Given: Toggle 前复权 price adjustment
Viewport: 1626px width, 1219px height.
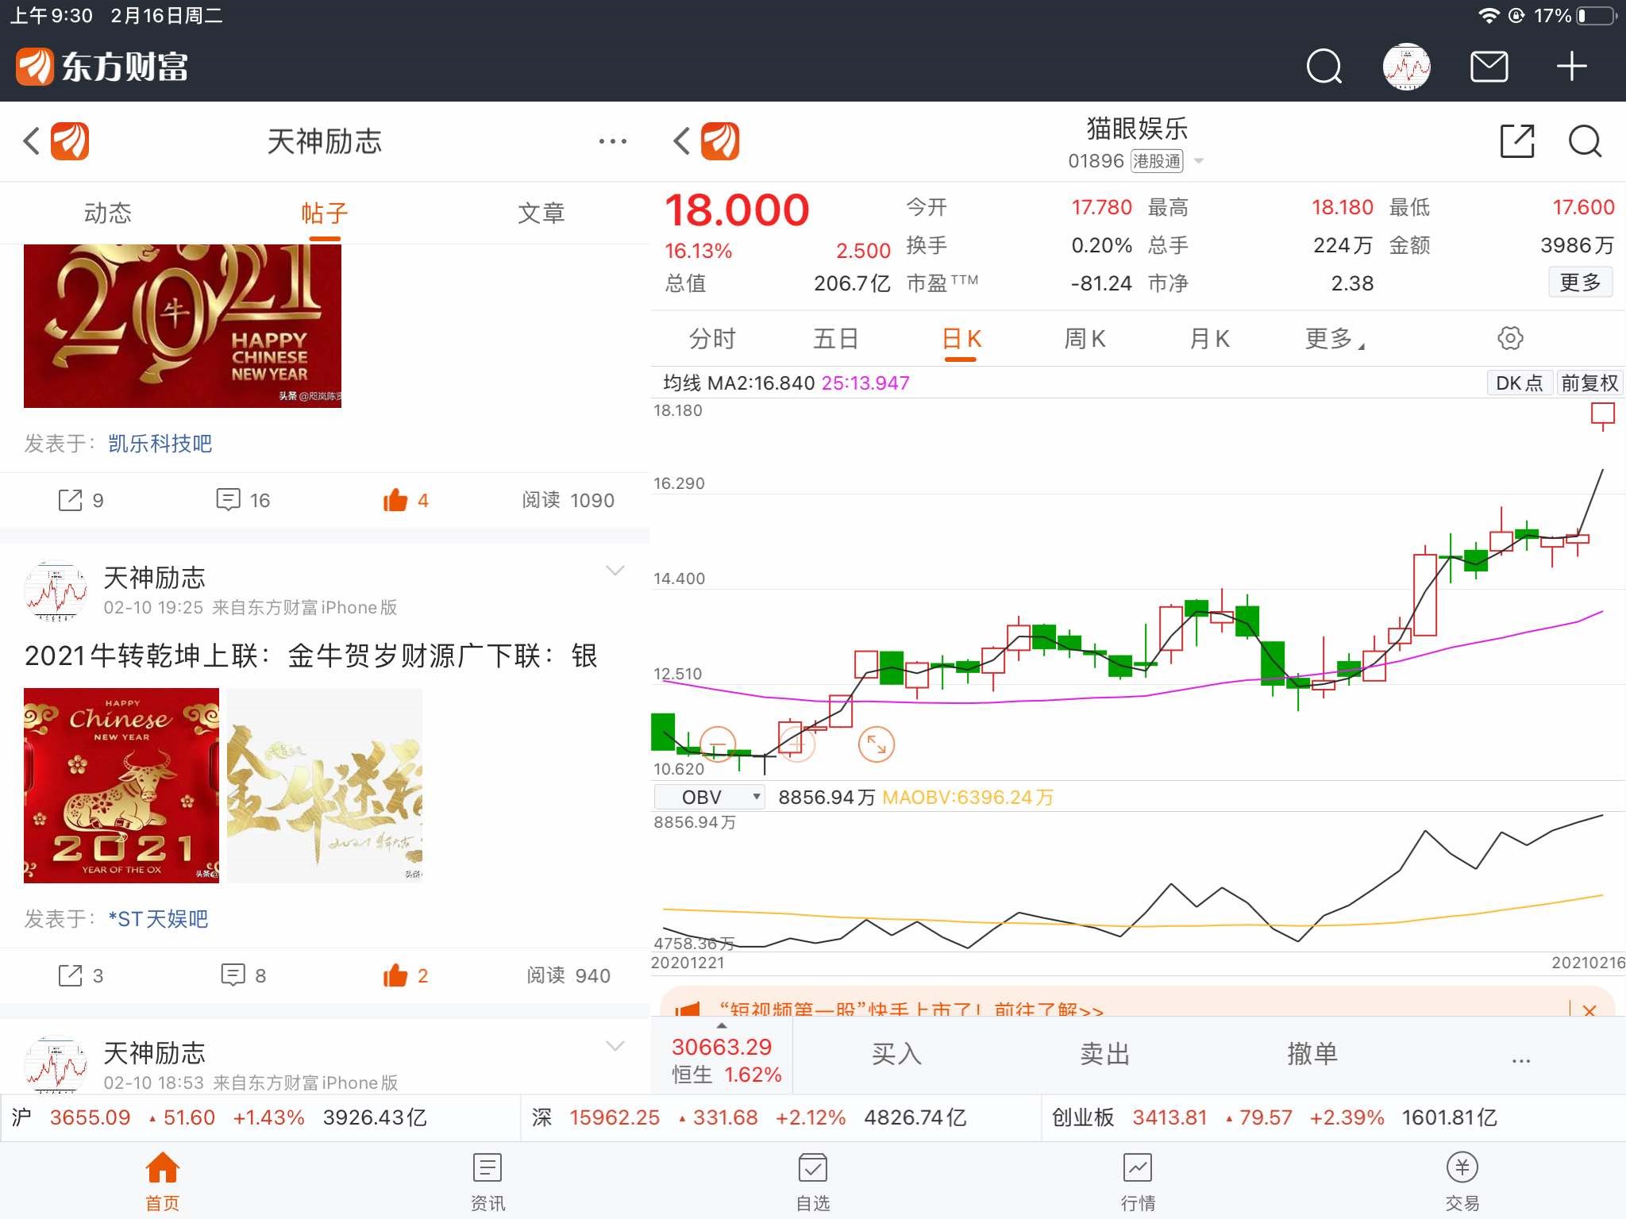Looking at the screenshot, I should tap(1589, 383).
